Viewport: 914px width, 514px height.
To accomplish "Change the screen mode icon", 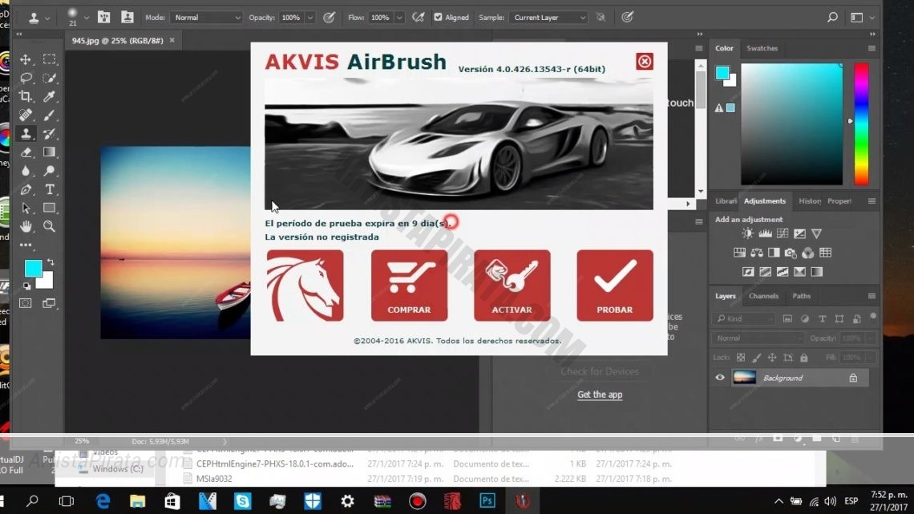I will click(50, 303).
